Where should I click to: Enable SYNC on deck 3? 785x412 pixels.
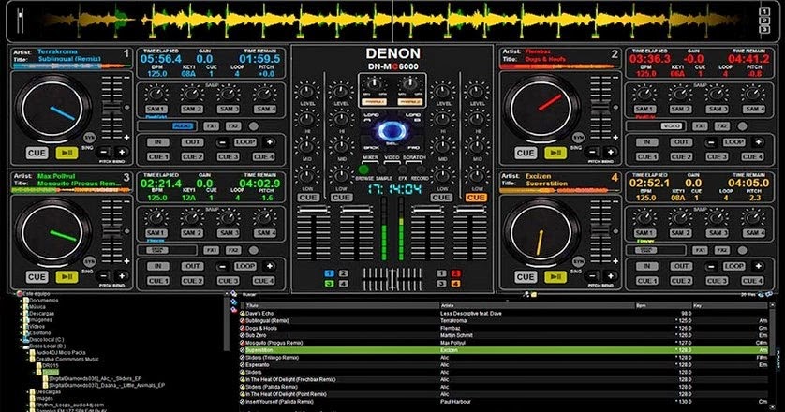pos(90,262)
